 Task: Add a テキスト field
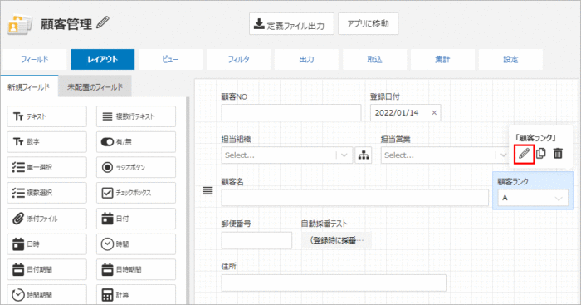[x=46, y=116]
